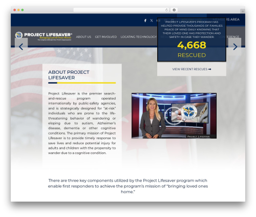Click the 4,668 Rescued counter box
The height and width of the screenshot is (217, 256).
(191, 40)
